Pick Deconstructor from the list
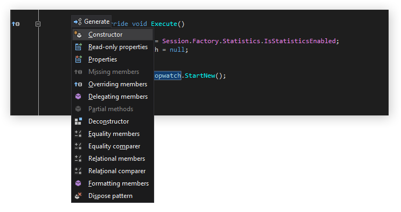This screenshot has width=401, height=212. tap(113, 121)
